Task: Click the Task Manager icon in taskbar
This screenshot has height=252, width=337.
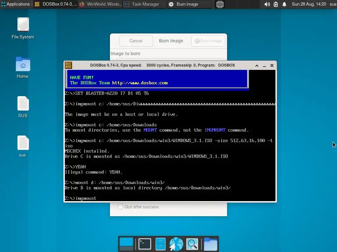Action: coord(127,4)
